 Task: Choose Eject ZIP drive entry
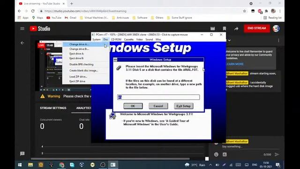point(86,81)
